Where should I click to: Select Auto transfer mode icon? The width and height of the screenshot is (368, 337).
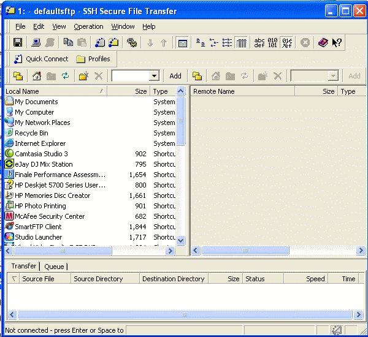point(287,43)
